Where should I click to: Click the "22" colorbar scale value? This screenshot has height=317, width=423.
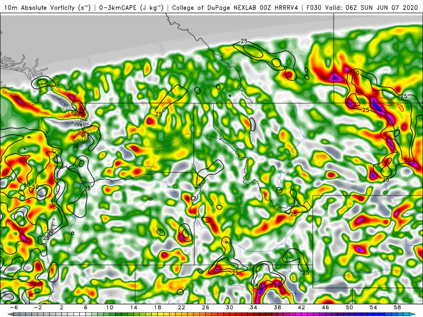[181, 307]
